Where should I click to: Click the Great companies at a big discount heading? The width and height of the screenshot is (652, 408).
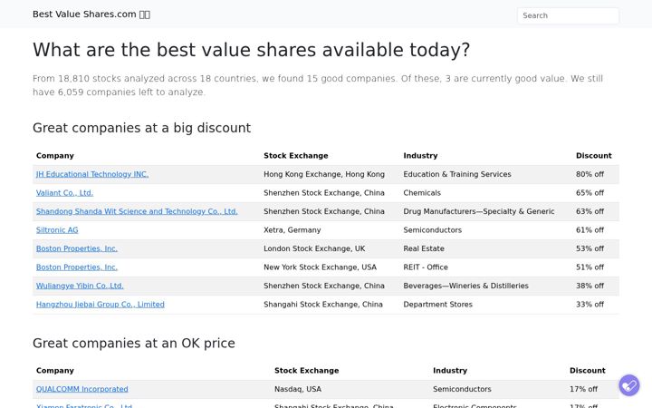141,128
